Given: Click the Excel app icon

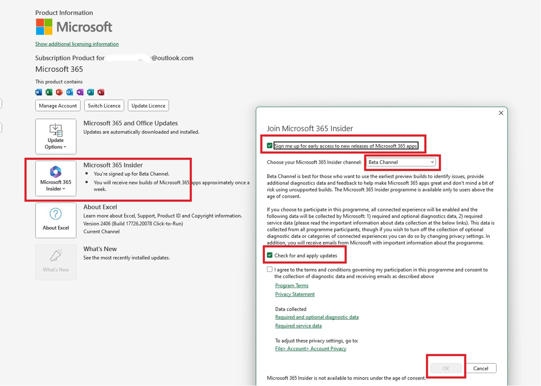Looking at the screenshot, I should [49, 92].
